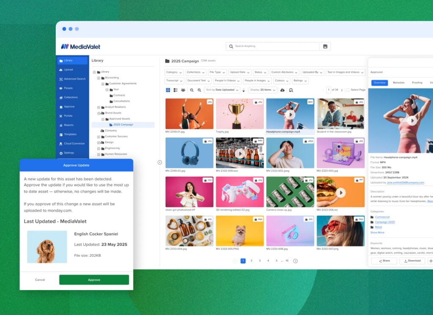Click the page number input field
This screenshot has height=315, width=433.
pyautogui.click(x=329, y=90)
